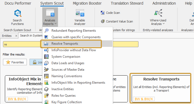Click BW & BW/4 tag on Resolve Transports card
194x104 pixels.
[144, 99]
